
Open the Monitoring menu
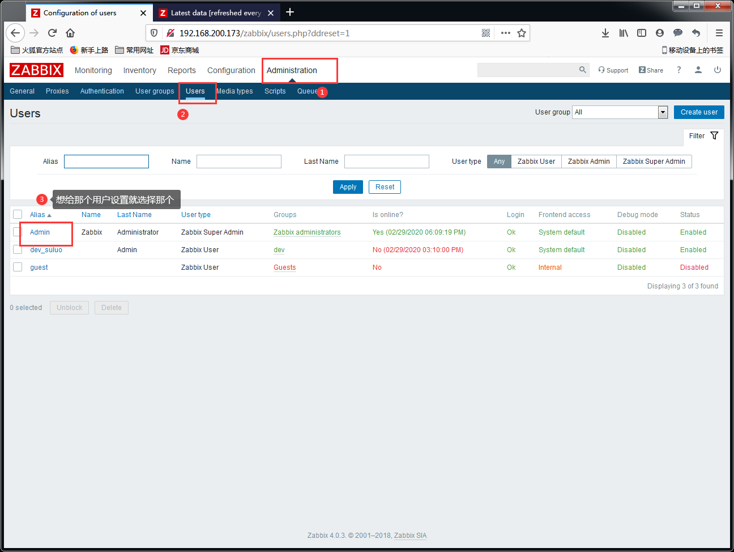tap(93, 70)
